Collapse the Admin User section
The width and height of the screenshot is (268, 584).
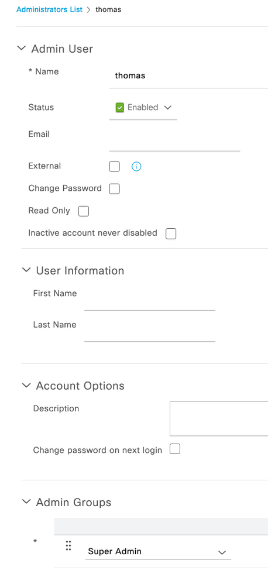coord(22,49)
